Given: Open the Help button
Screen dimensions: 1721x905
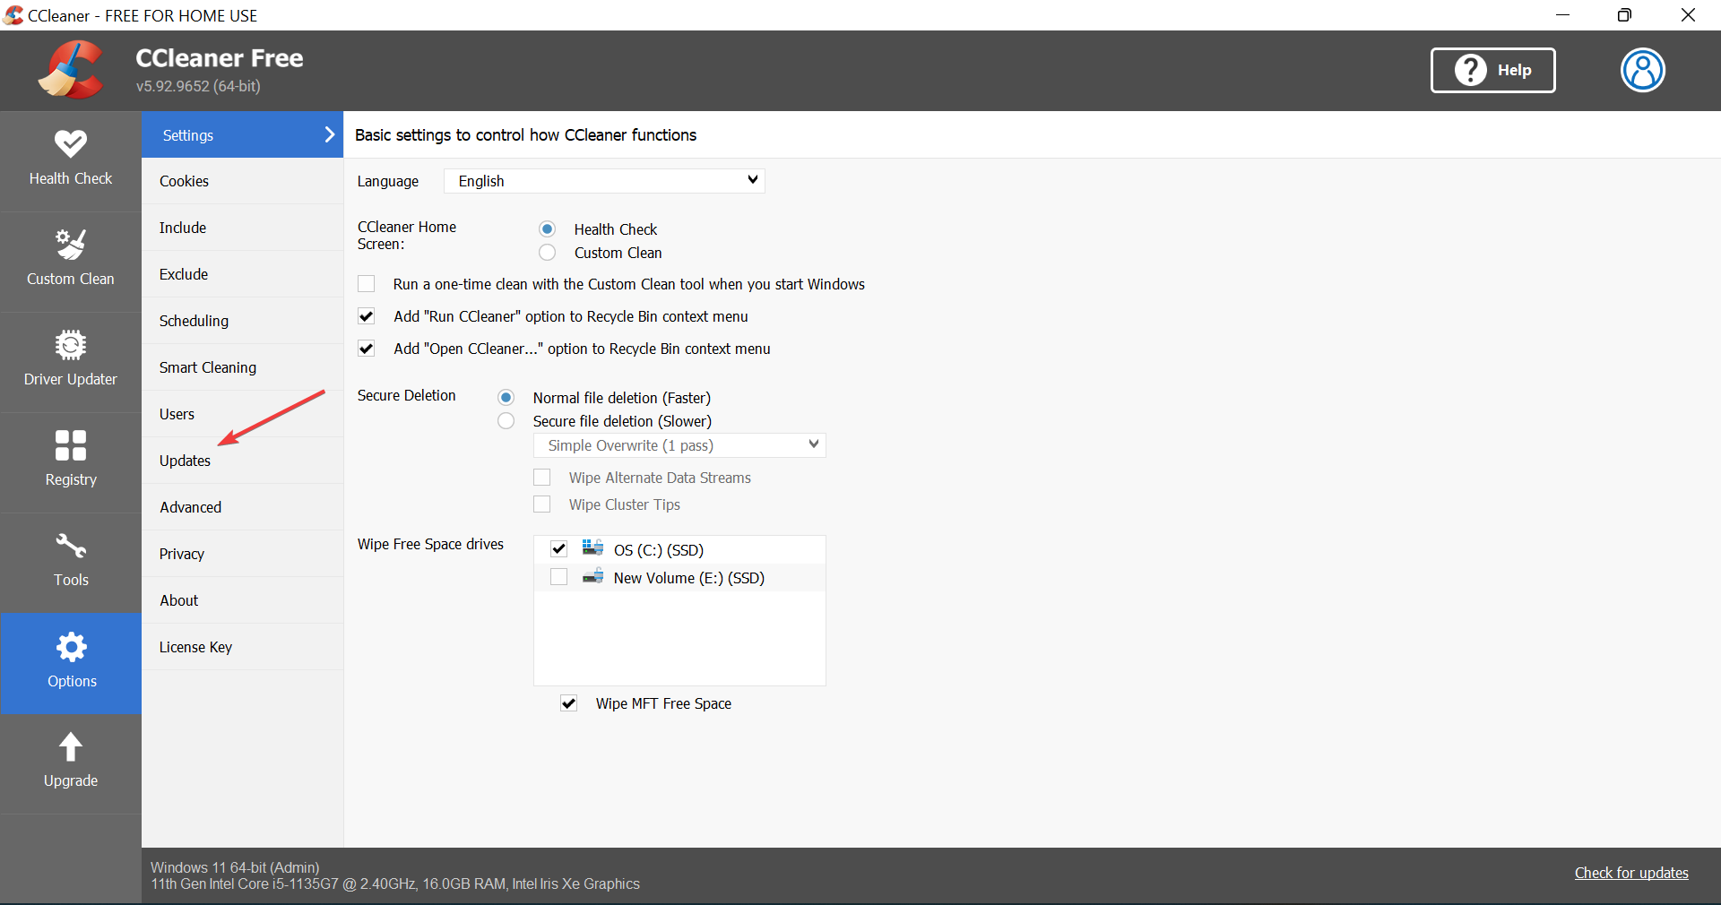Looking at the screenshot, I should coord(1493,70).
